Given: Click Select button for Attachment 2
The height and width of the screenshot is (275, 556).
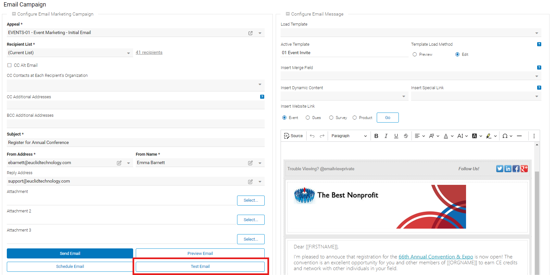Looking at the screenshot, I should (x=251, y=220).
